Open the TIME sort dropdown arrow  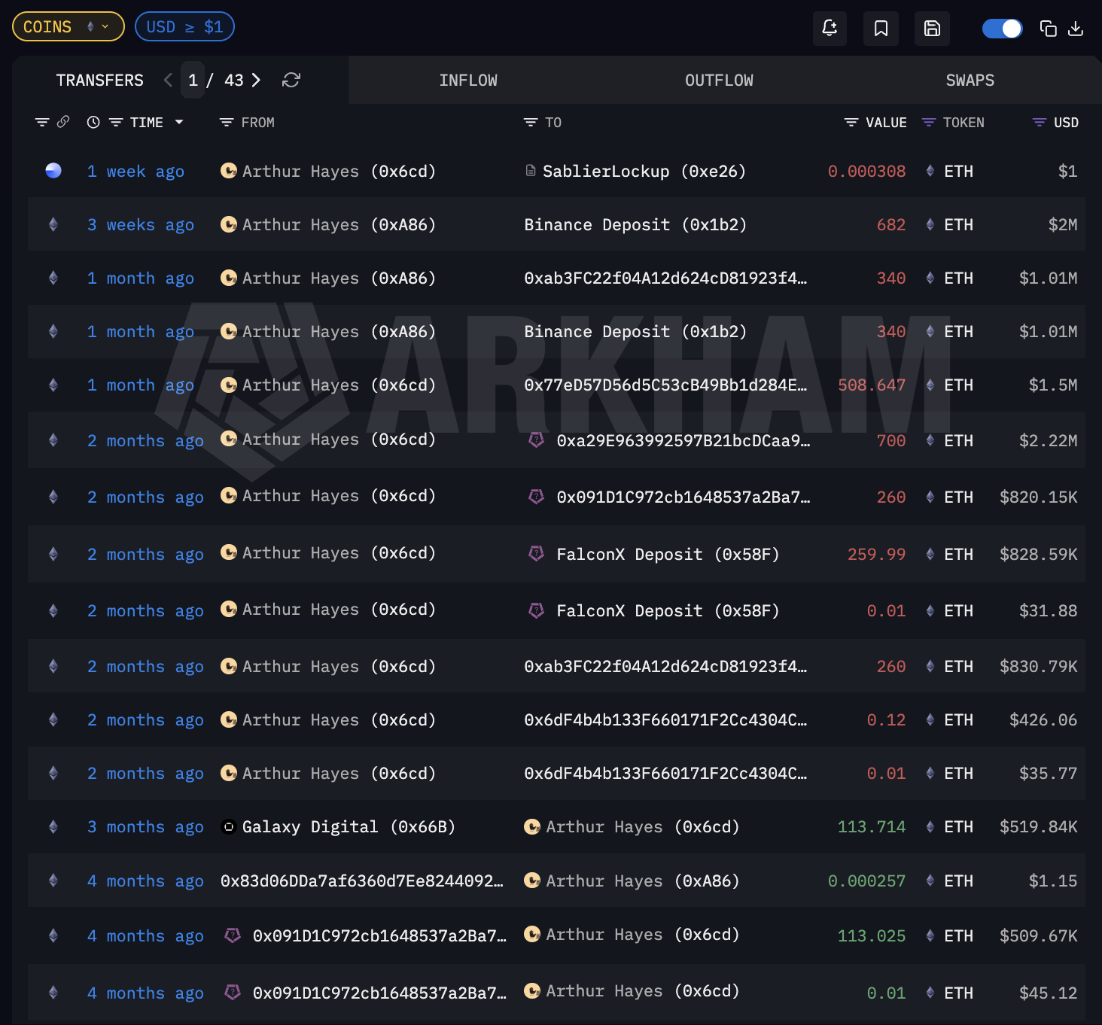[179, 122]
